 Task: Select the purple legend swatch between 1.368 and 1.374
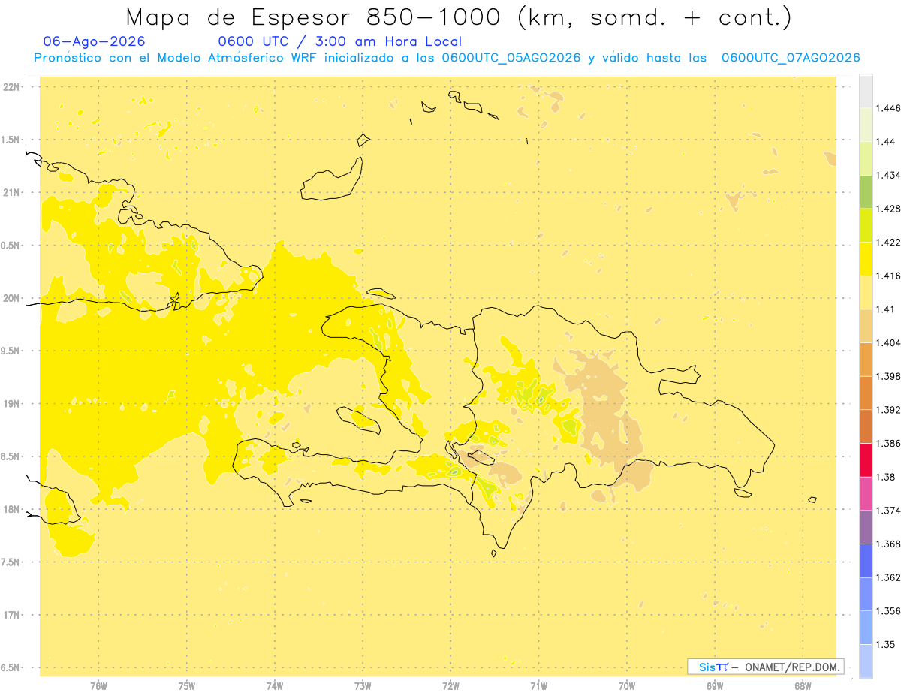point(866,526)
